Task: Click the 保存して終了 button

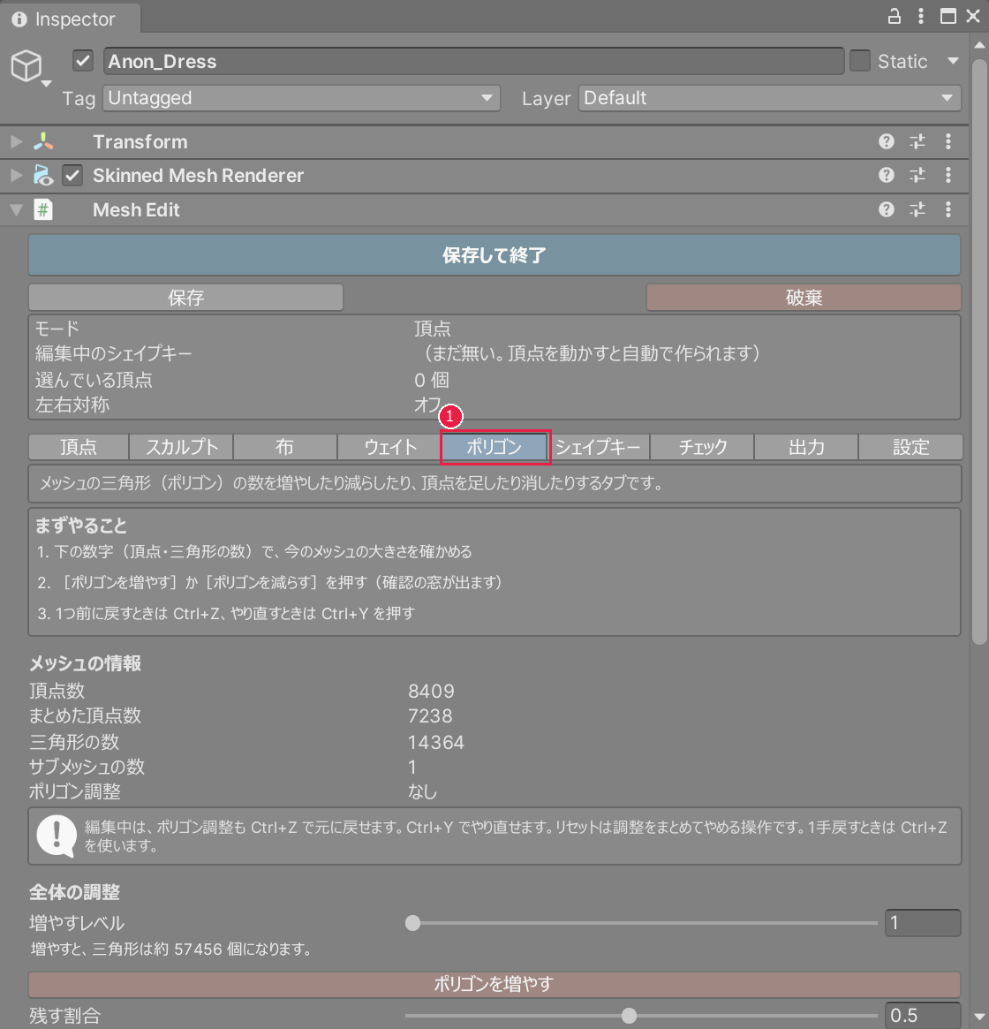Action: click(494, 255)
